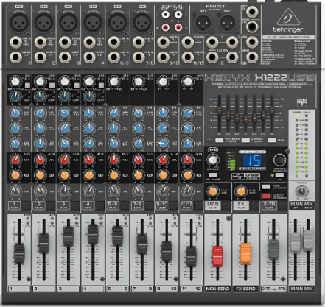Click the XPQ logo above the white knob
Viewport: 325px width, 307px height.
(213, 149)
